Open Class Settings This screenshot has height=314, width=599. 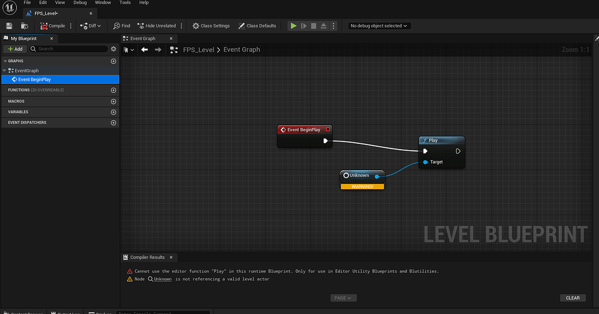211,26
